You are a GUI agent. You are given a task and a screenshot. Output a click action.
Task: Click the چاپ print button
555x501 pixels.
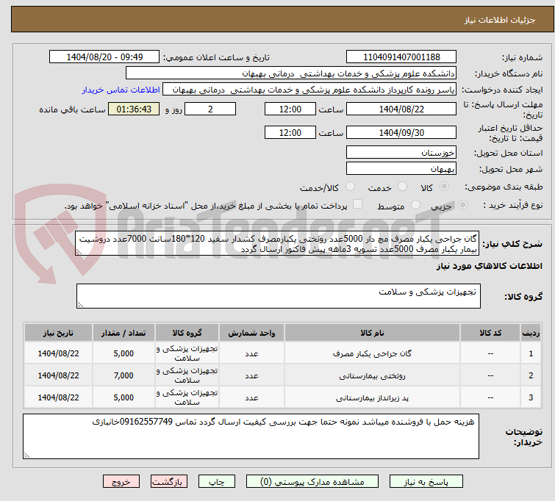(216, 482)
